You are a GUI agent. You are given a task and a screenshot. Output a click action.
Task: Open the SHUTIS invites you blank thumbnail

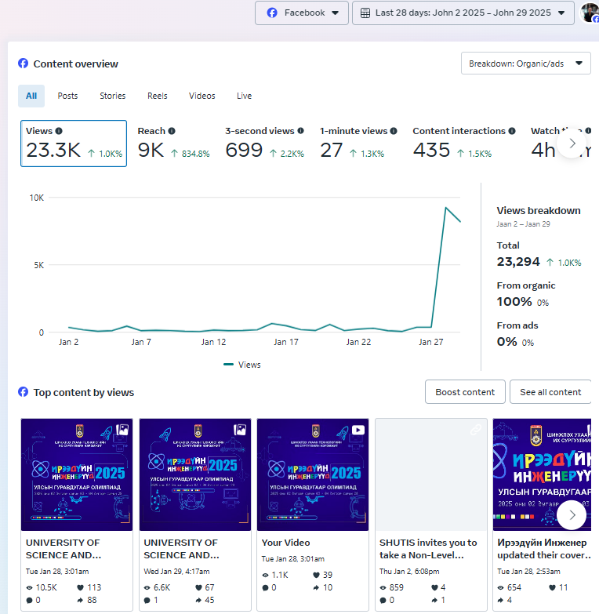point(431,474)
